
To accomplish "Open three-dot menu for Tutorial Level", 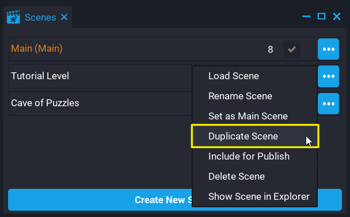I will pos(328,76).
